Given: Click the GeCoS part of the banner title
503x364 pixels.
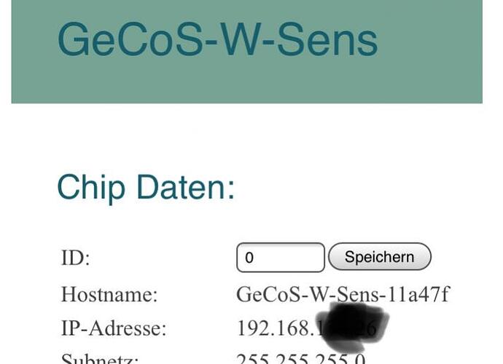Looking at the screenshot, I should click(130, 39).
